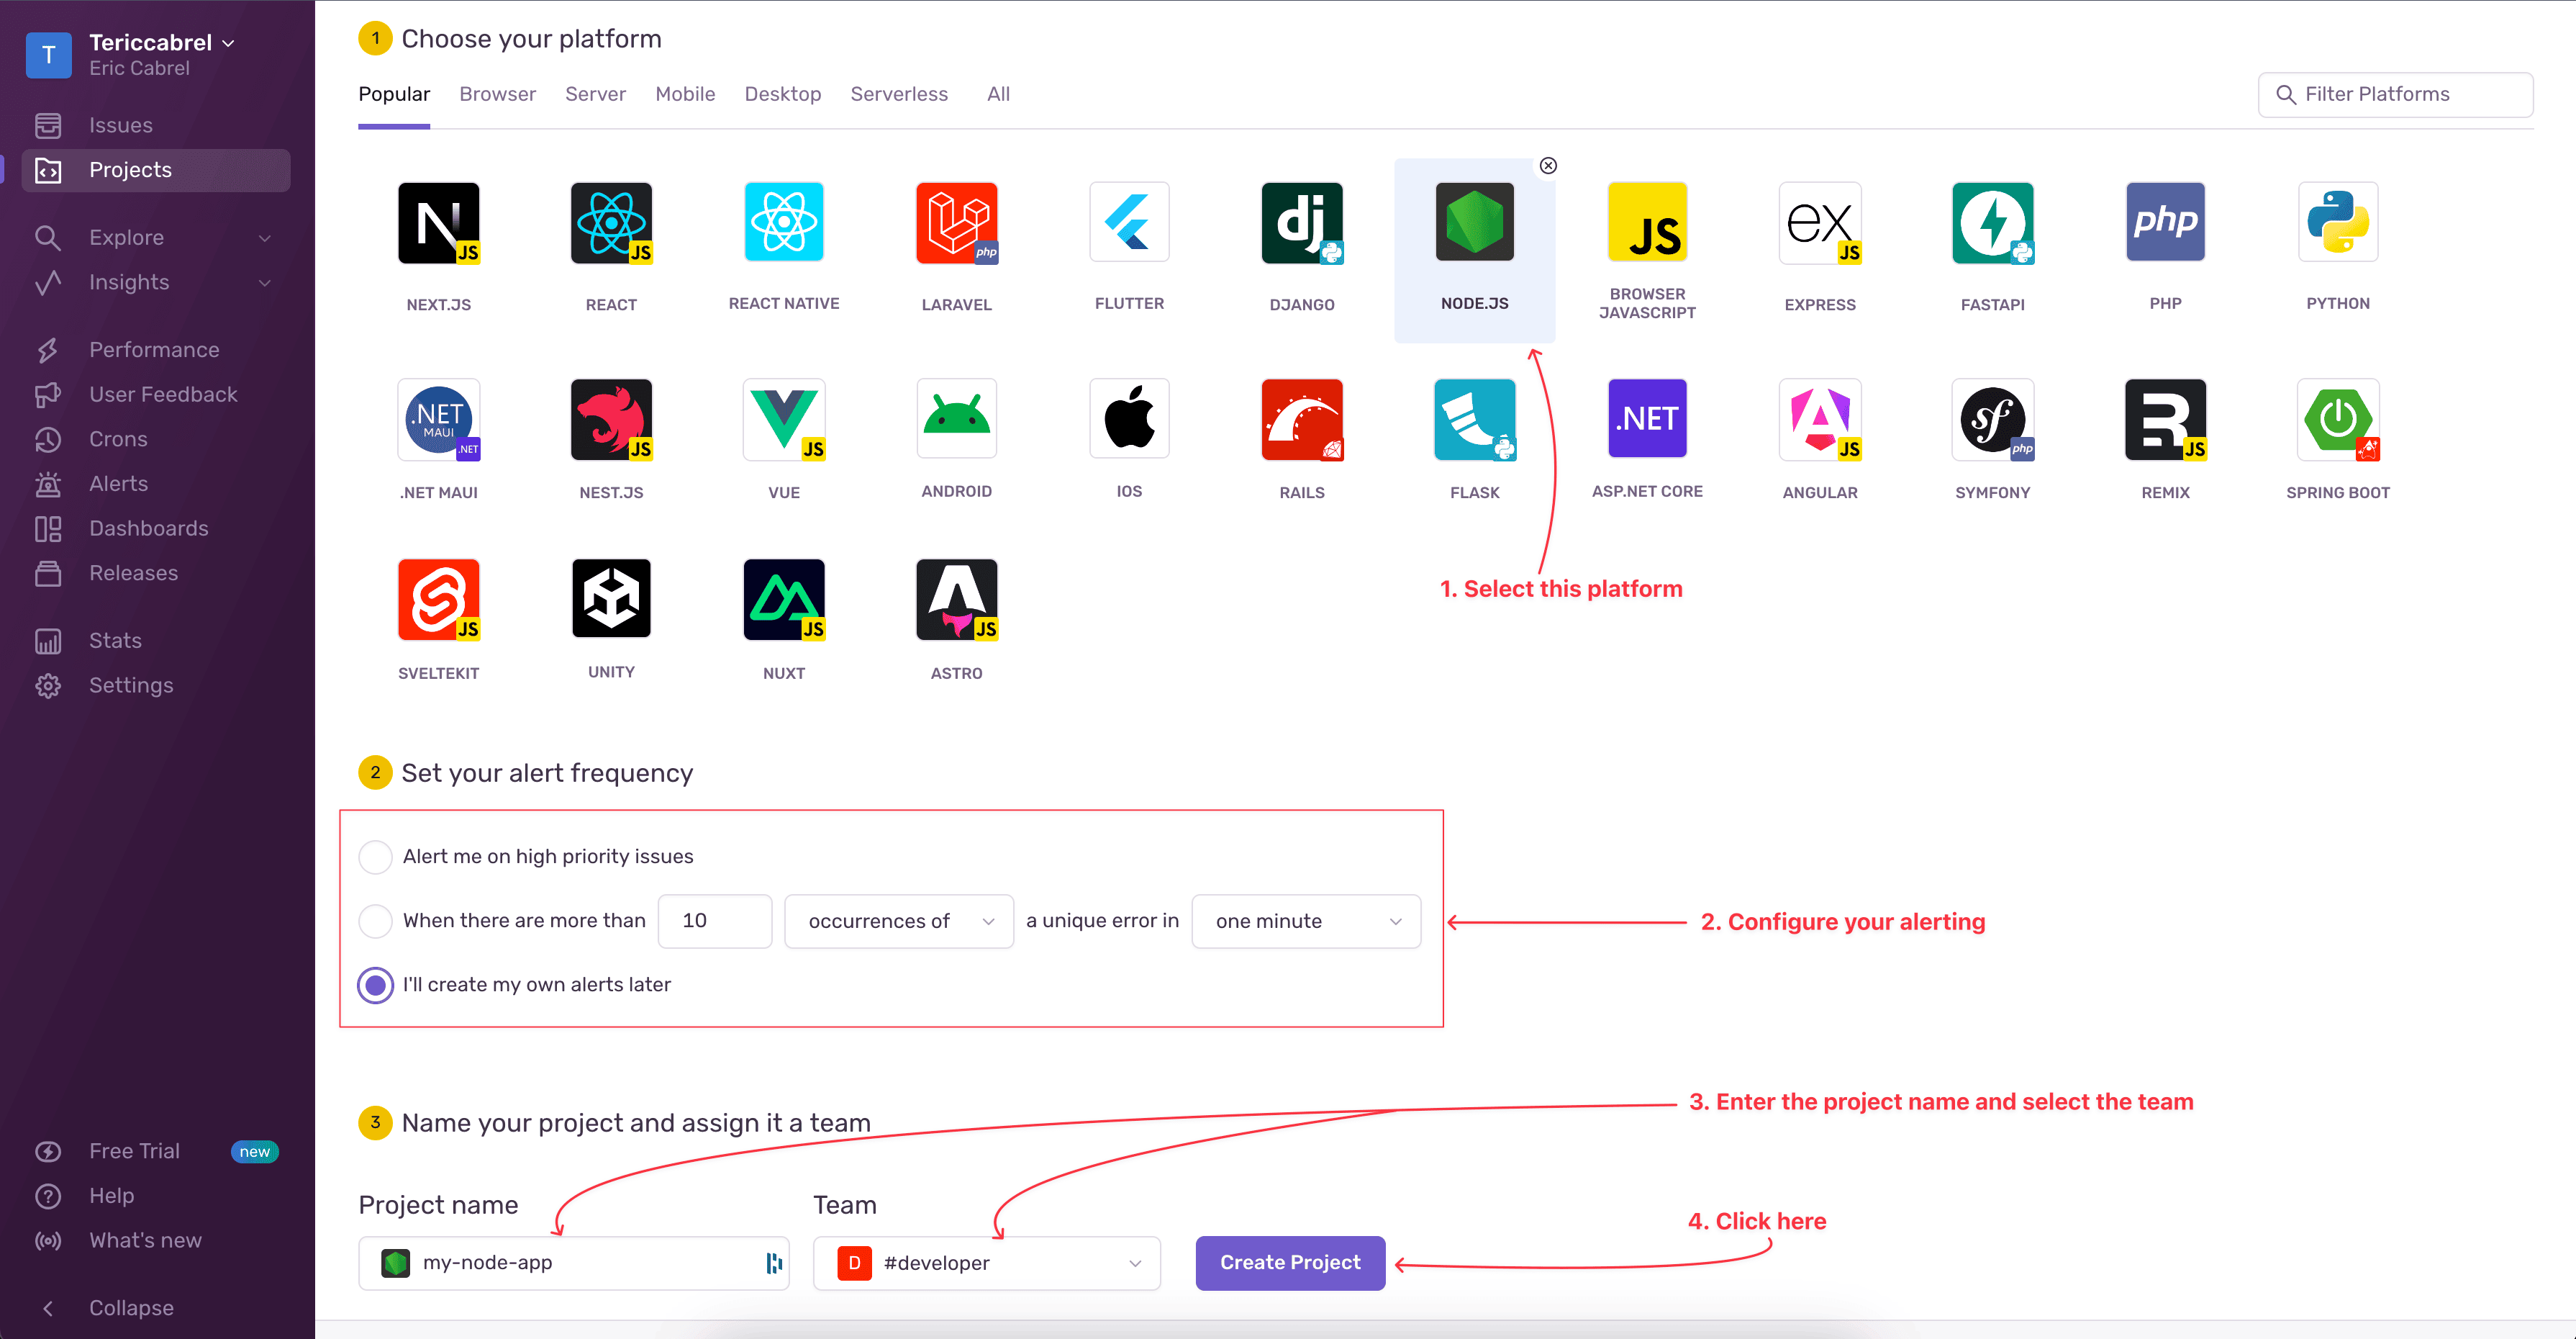2576x1339 pixels.
Task: Expand the 'one minute' time window dropdown
Action: click(1305, 921)
